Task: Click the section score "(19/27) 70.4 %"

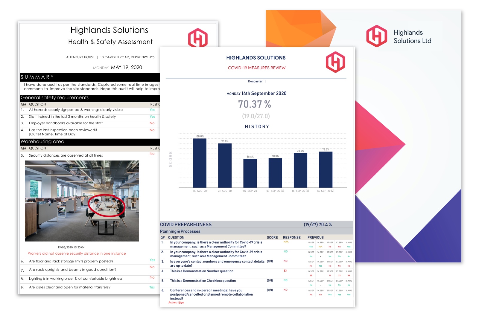Action: [318, 224]
